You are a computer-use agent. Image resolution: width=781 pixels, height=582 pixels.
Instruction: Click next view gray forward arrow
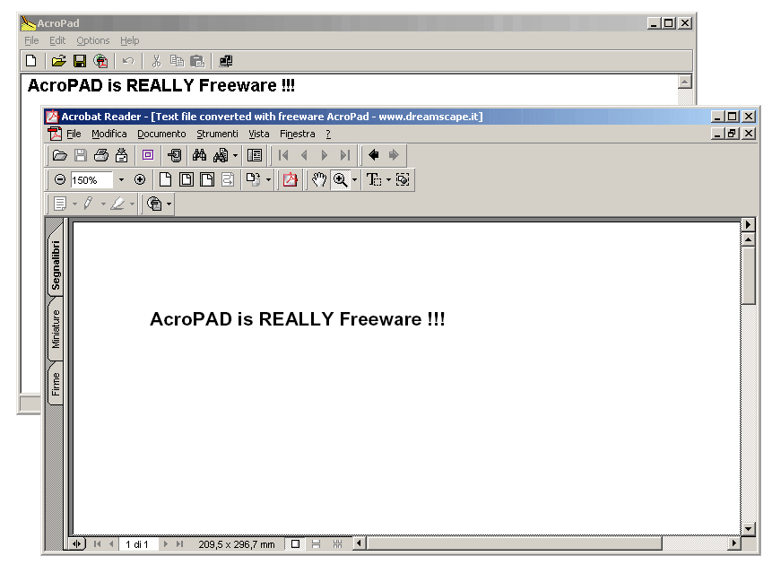pyautogui.click(x=394, y=155)
